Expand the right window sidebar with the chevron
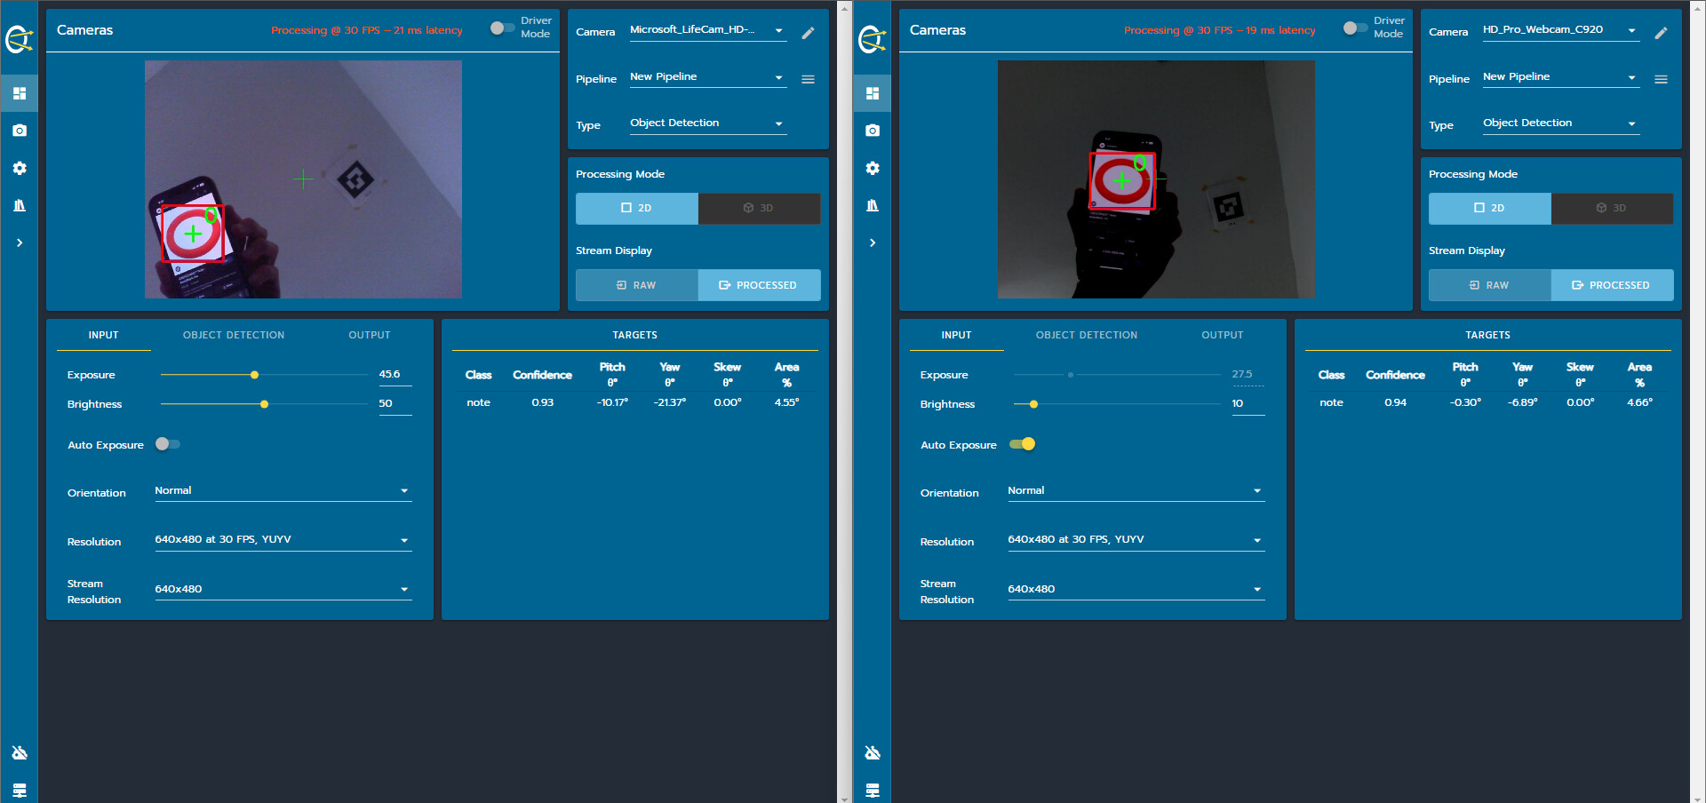 tap(873, 242)
